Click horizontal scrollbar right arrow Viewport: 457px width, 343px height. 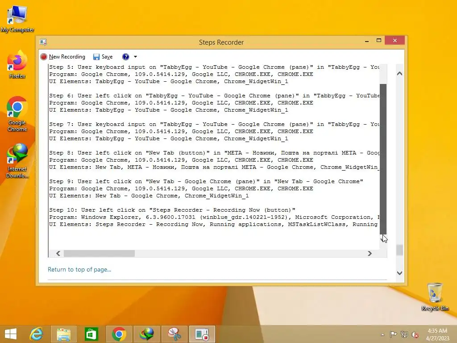(x=370, y=254)
